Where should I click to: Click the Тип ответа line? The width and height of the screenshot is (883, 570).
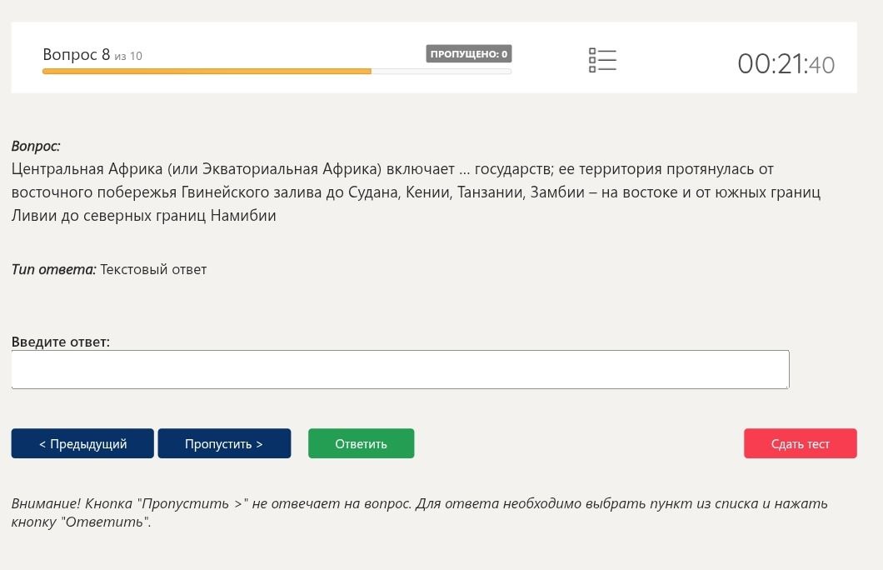[108, 269]
